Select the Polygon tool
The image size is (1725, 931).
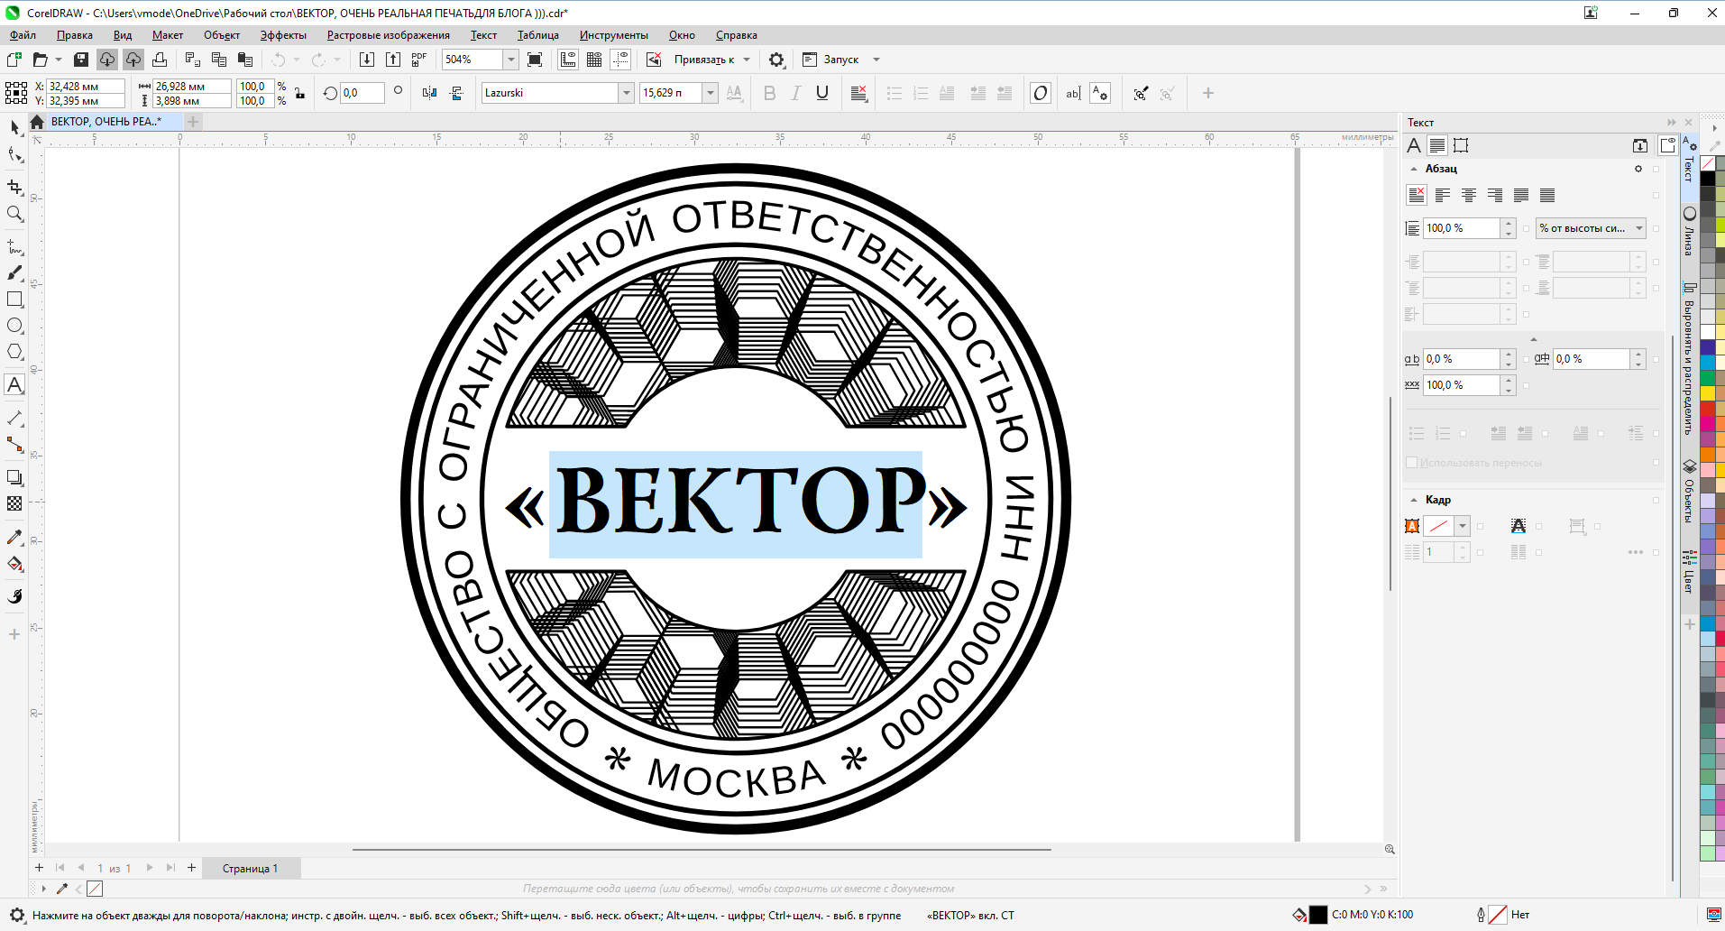[x=14, y=352]
